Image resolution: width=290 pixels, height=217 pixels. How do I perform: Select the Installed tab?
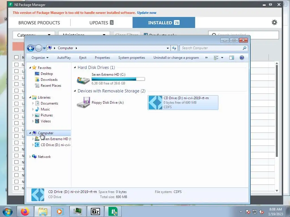point(164,23)
